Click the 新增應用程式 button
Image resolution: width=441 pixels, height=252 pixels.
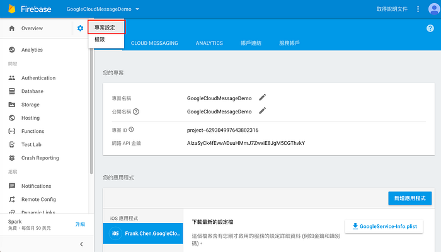tap(409, 198)
